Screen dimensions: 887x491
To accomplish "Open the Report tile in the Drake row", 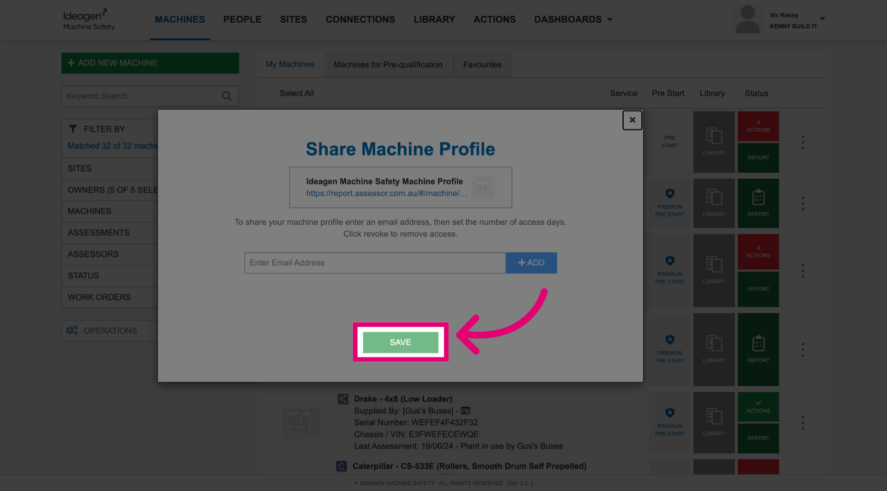I will 758,438.
